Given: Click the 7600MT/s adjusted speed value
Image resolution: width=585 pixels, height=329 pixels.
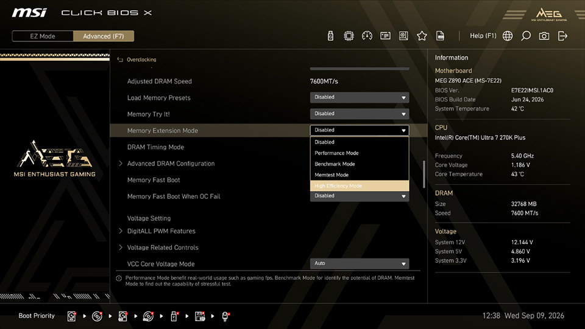Looking at the screenshot, I should [x=324, y=81].
